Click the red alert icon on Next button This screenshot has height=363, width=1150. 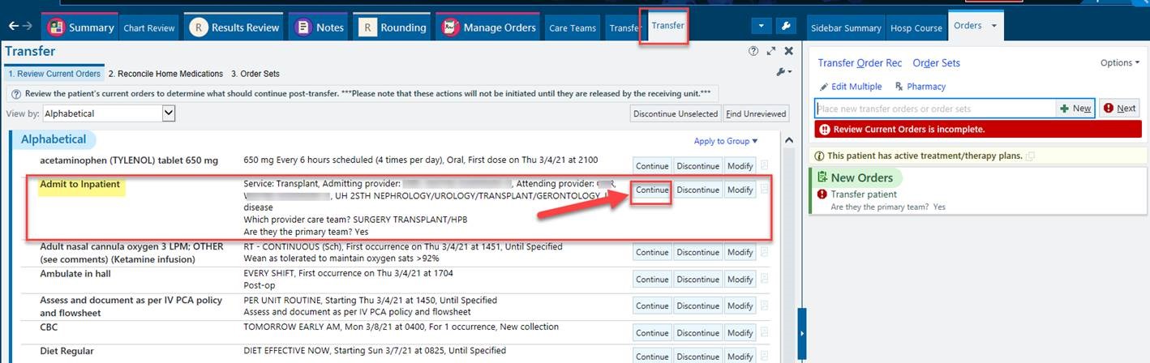1109,109
